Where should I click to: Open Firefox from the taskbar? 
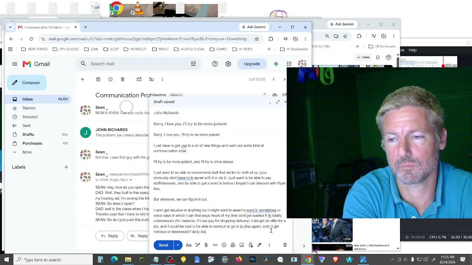click(239, 259)
